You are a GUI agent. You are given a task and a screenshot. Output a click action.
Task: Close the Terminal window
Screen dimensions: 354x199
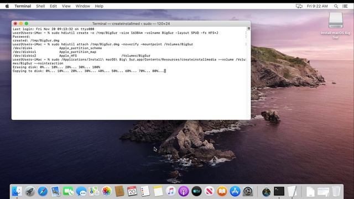(x=15, y=23)
